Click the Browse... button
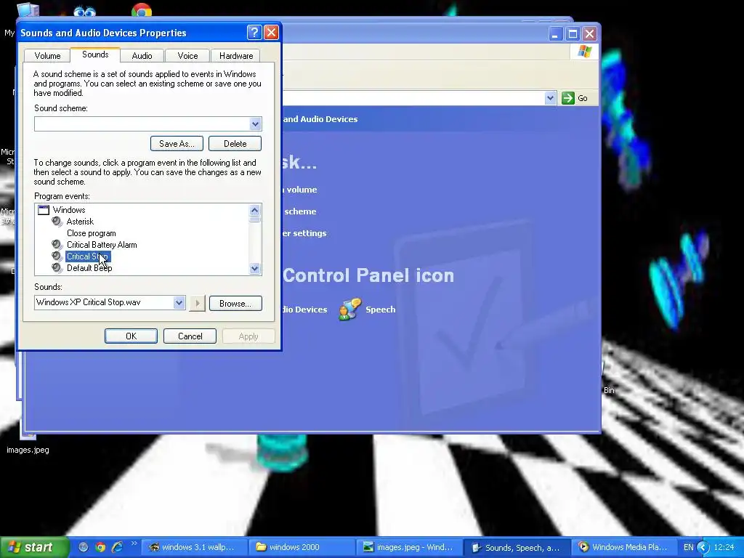The image size is (744, 558). (x=235, y=304)
